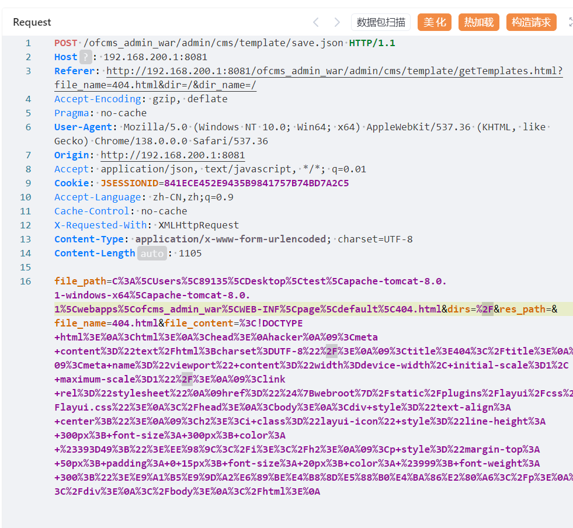Click the fullscreen expand icon
Viewport: 573px width, 528px height.
coord(570,22)
